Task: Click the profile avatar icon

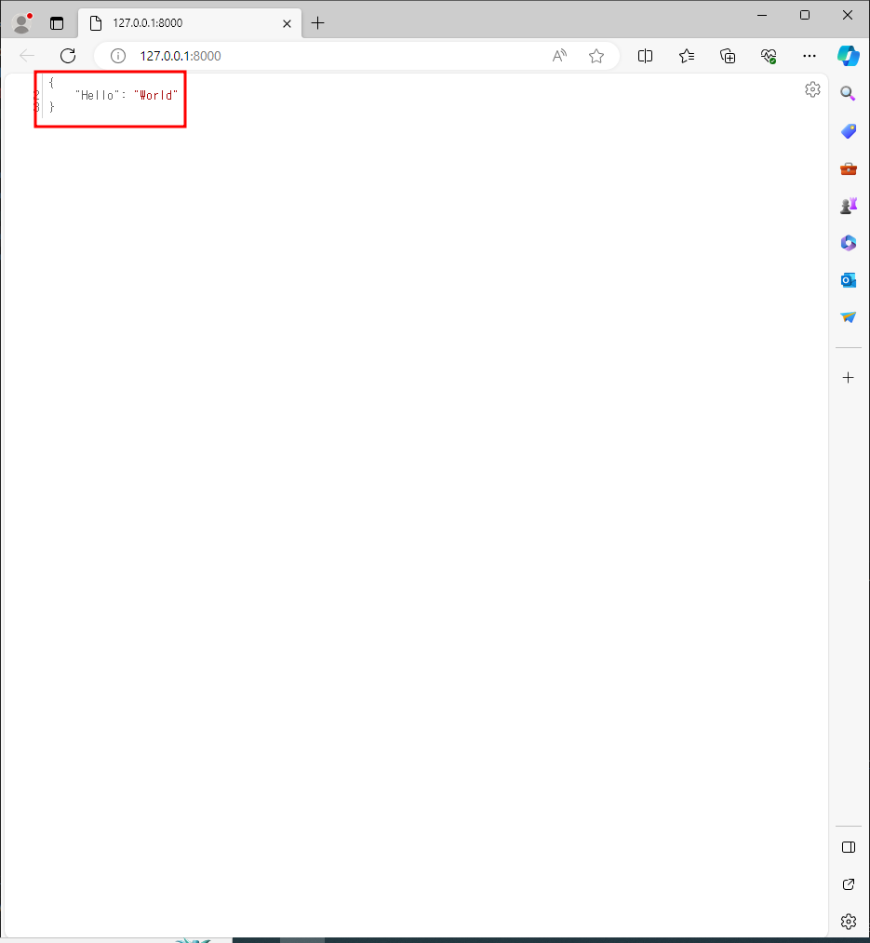Action: point(22,23)
